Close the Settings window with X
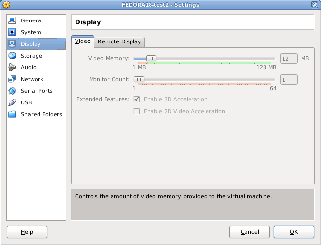This screenshot has width=321, height=245. click(x=315, y=5)
